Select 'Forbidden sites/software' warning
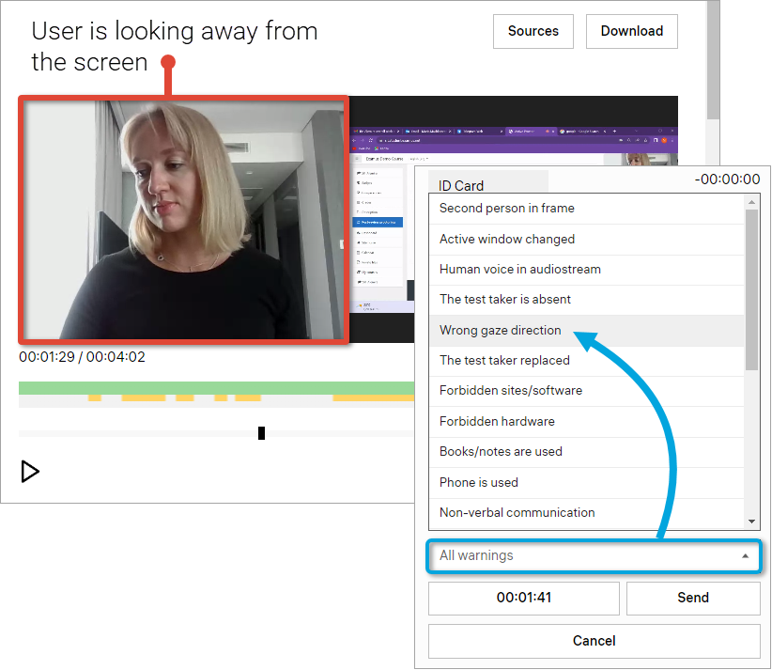Viewport: 772px width, 670px height. tap(510, 391)
